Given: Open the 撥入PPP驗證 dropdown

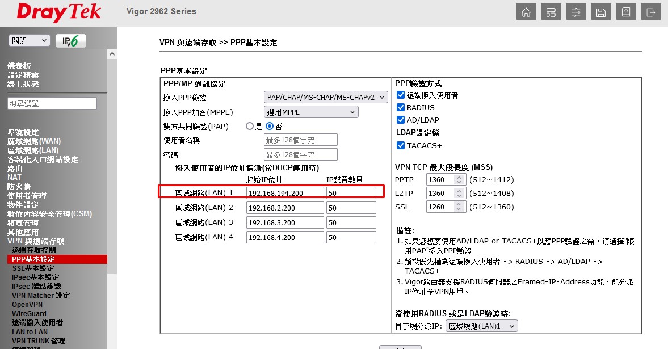Looking at the screenshot, I should (326, 97).
